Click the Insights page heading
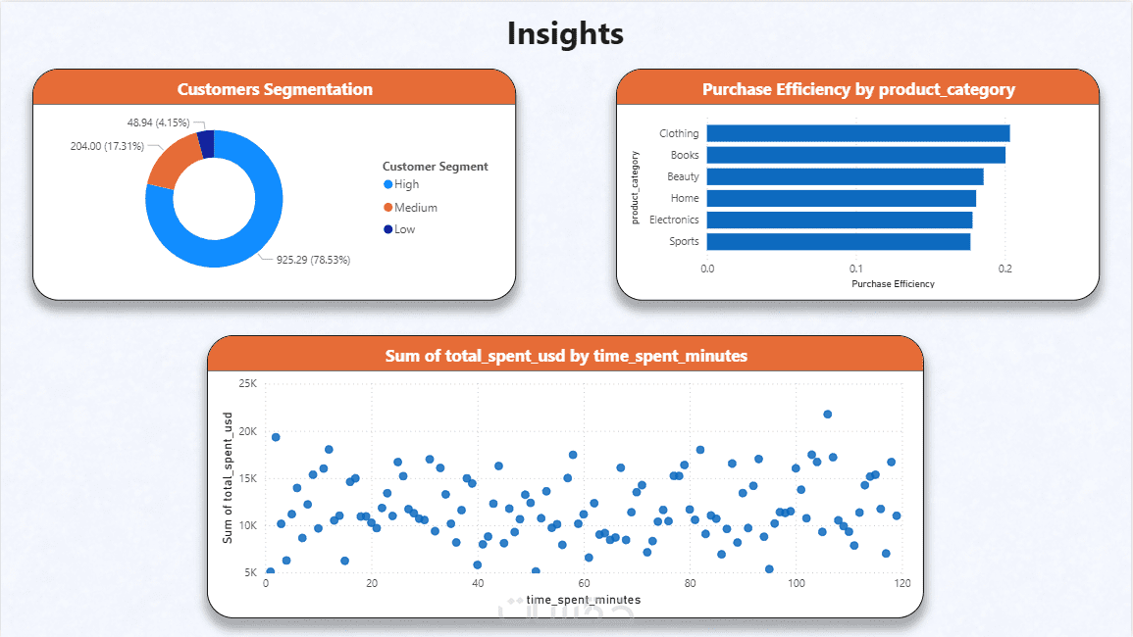1133x637 pixels. point(565,33)
